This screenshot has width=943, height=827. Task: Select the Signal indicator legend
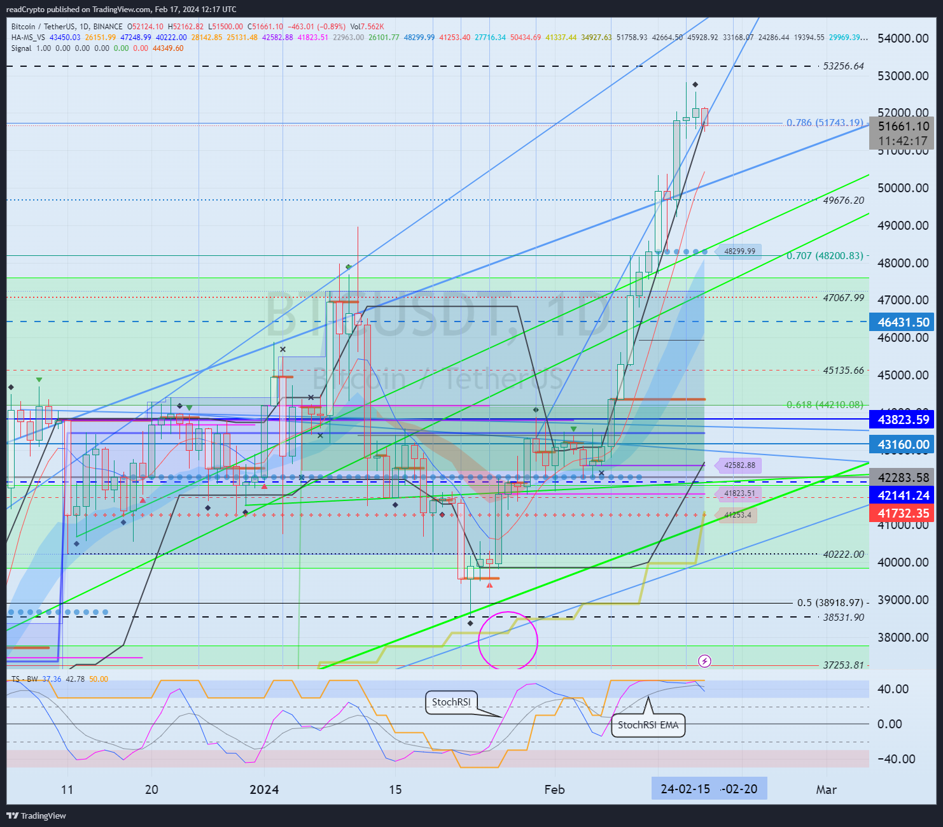pos(21,48)
